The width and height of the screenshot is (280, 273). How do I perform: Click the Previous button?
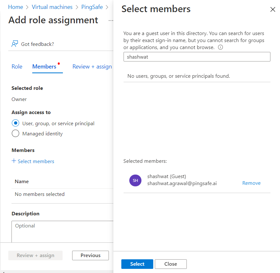point(90,255)
